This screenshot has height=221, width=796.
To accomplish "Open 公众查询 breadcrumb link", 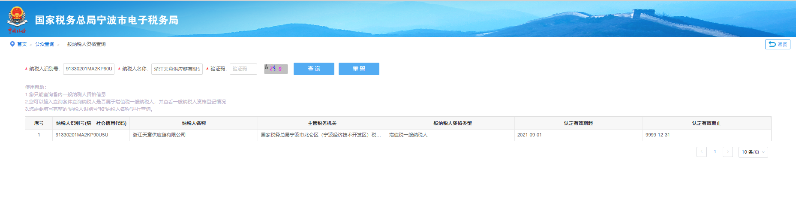I will 45,44.
